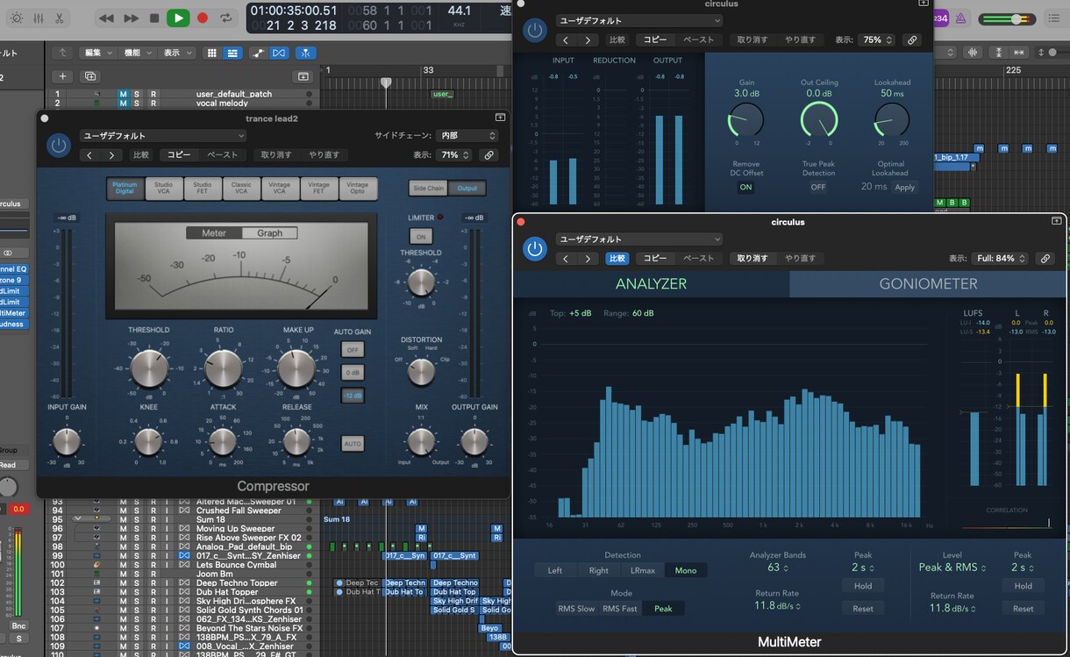The width and height of the screenshot is (1070, 657).
Task: Switch MultiMeter to GONIOMETER tab
Action: 928,283
